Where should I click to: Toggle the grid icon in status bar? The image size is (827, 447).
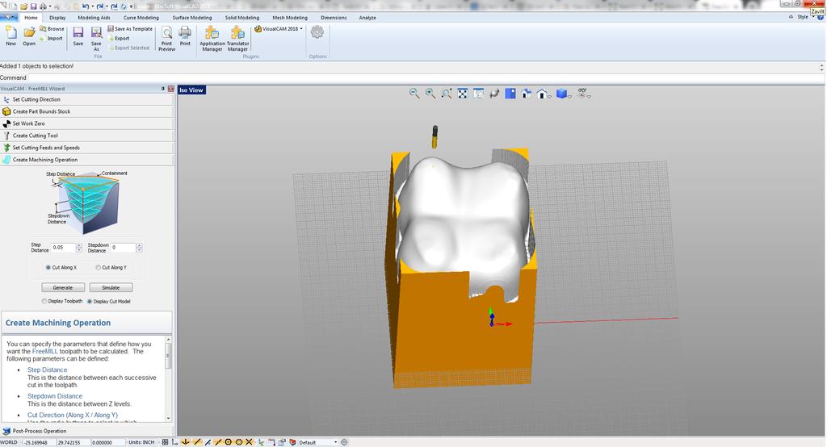tap(165, 442)
